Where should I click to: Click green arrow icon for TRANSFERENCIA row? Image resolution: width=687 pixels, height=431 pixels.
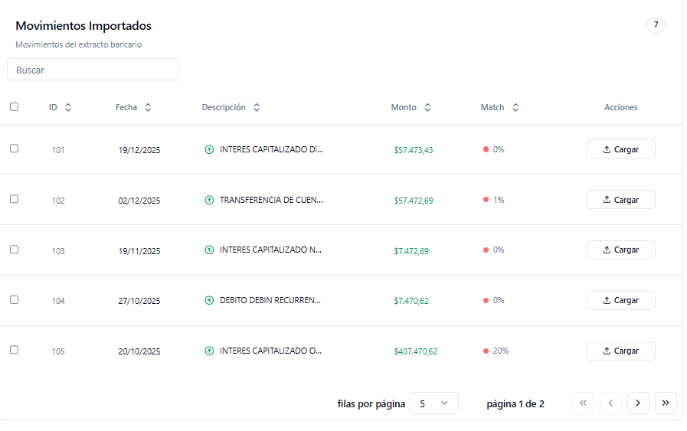pos(209,201)
